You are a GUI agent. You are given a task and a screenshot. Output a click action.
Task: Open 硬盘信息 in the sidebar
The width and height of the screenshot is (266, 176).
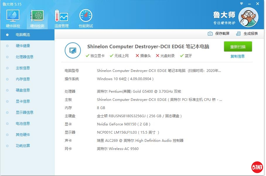click(x=23, y=90)
